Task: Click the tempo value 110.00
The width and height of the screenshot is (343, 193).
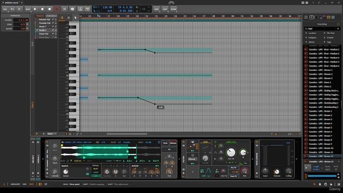Action: pyautogui.click(x=107, y=7)
